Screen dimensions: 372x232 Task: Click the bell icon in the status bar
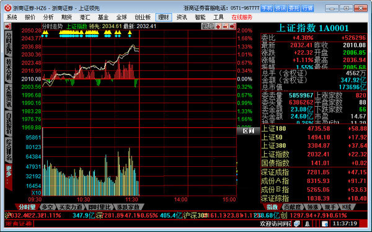[x=308, y=223]
